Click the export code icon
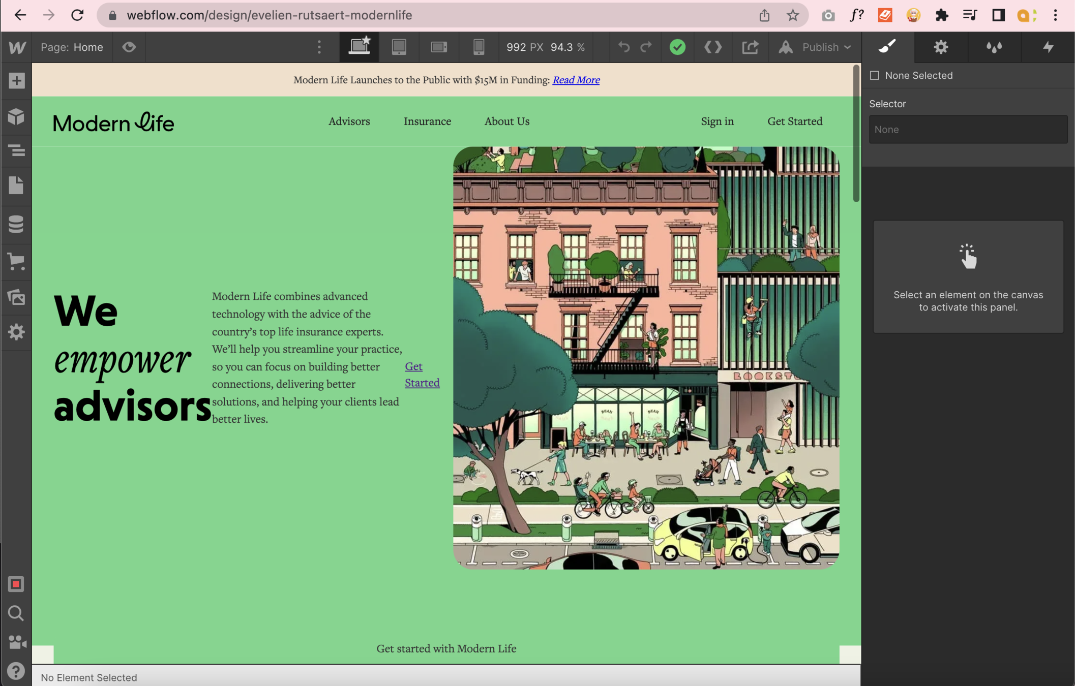Image resolution: width=1075 pixels, height=686 pixels. (713, 47)
